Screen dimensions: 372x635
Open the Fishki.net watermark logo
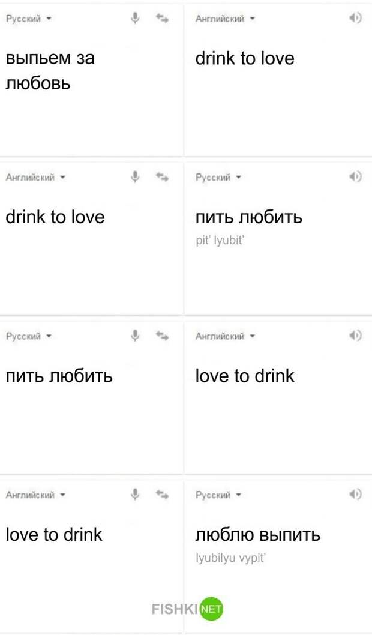[187, 609]
